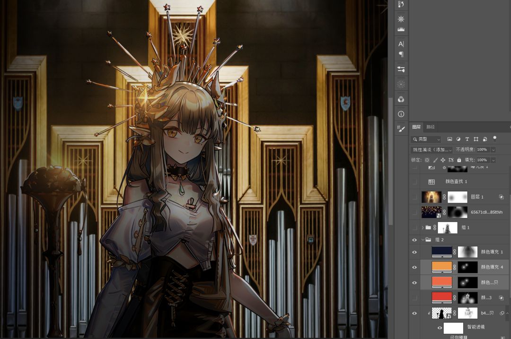Open the Info panel icon
Viewport: 511px width, 339px height.
pyautogui.click(x=401, y=114)
